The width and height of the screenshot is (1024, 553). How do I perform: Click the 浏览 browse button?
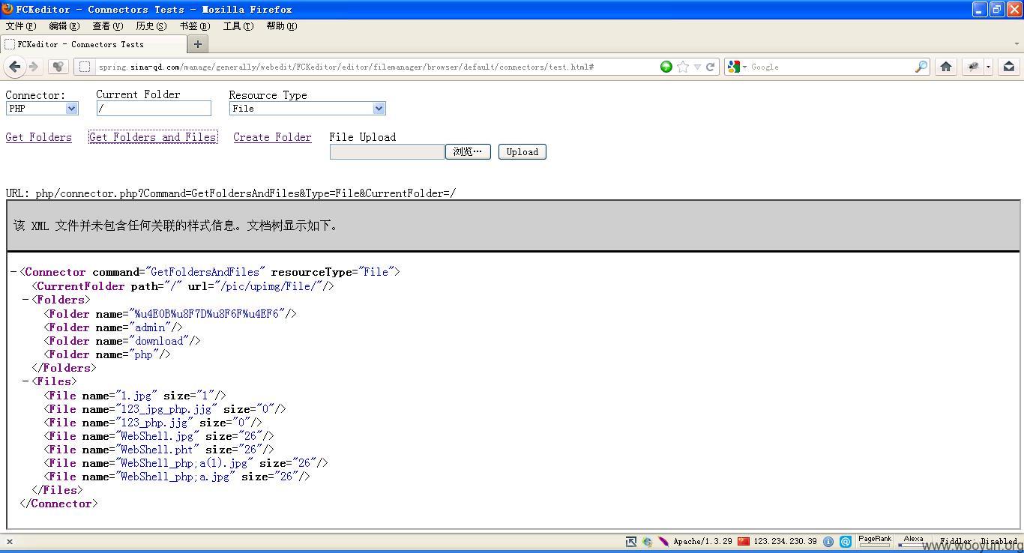tap(468, 151)
